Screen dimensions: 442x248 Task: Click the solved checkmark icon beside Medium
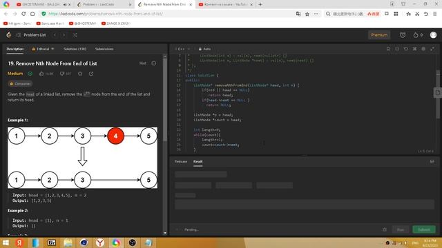pyautogui.click(x=30, y=74)
